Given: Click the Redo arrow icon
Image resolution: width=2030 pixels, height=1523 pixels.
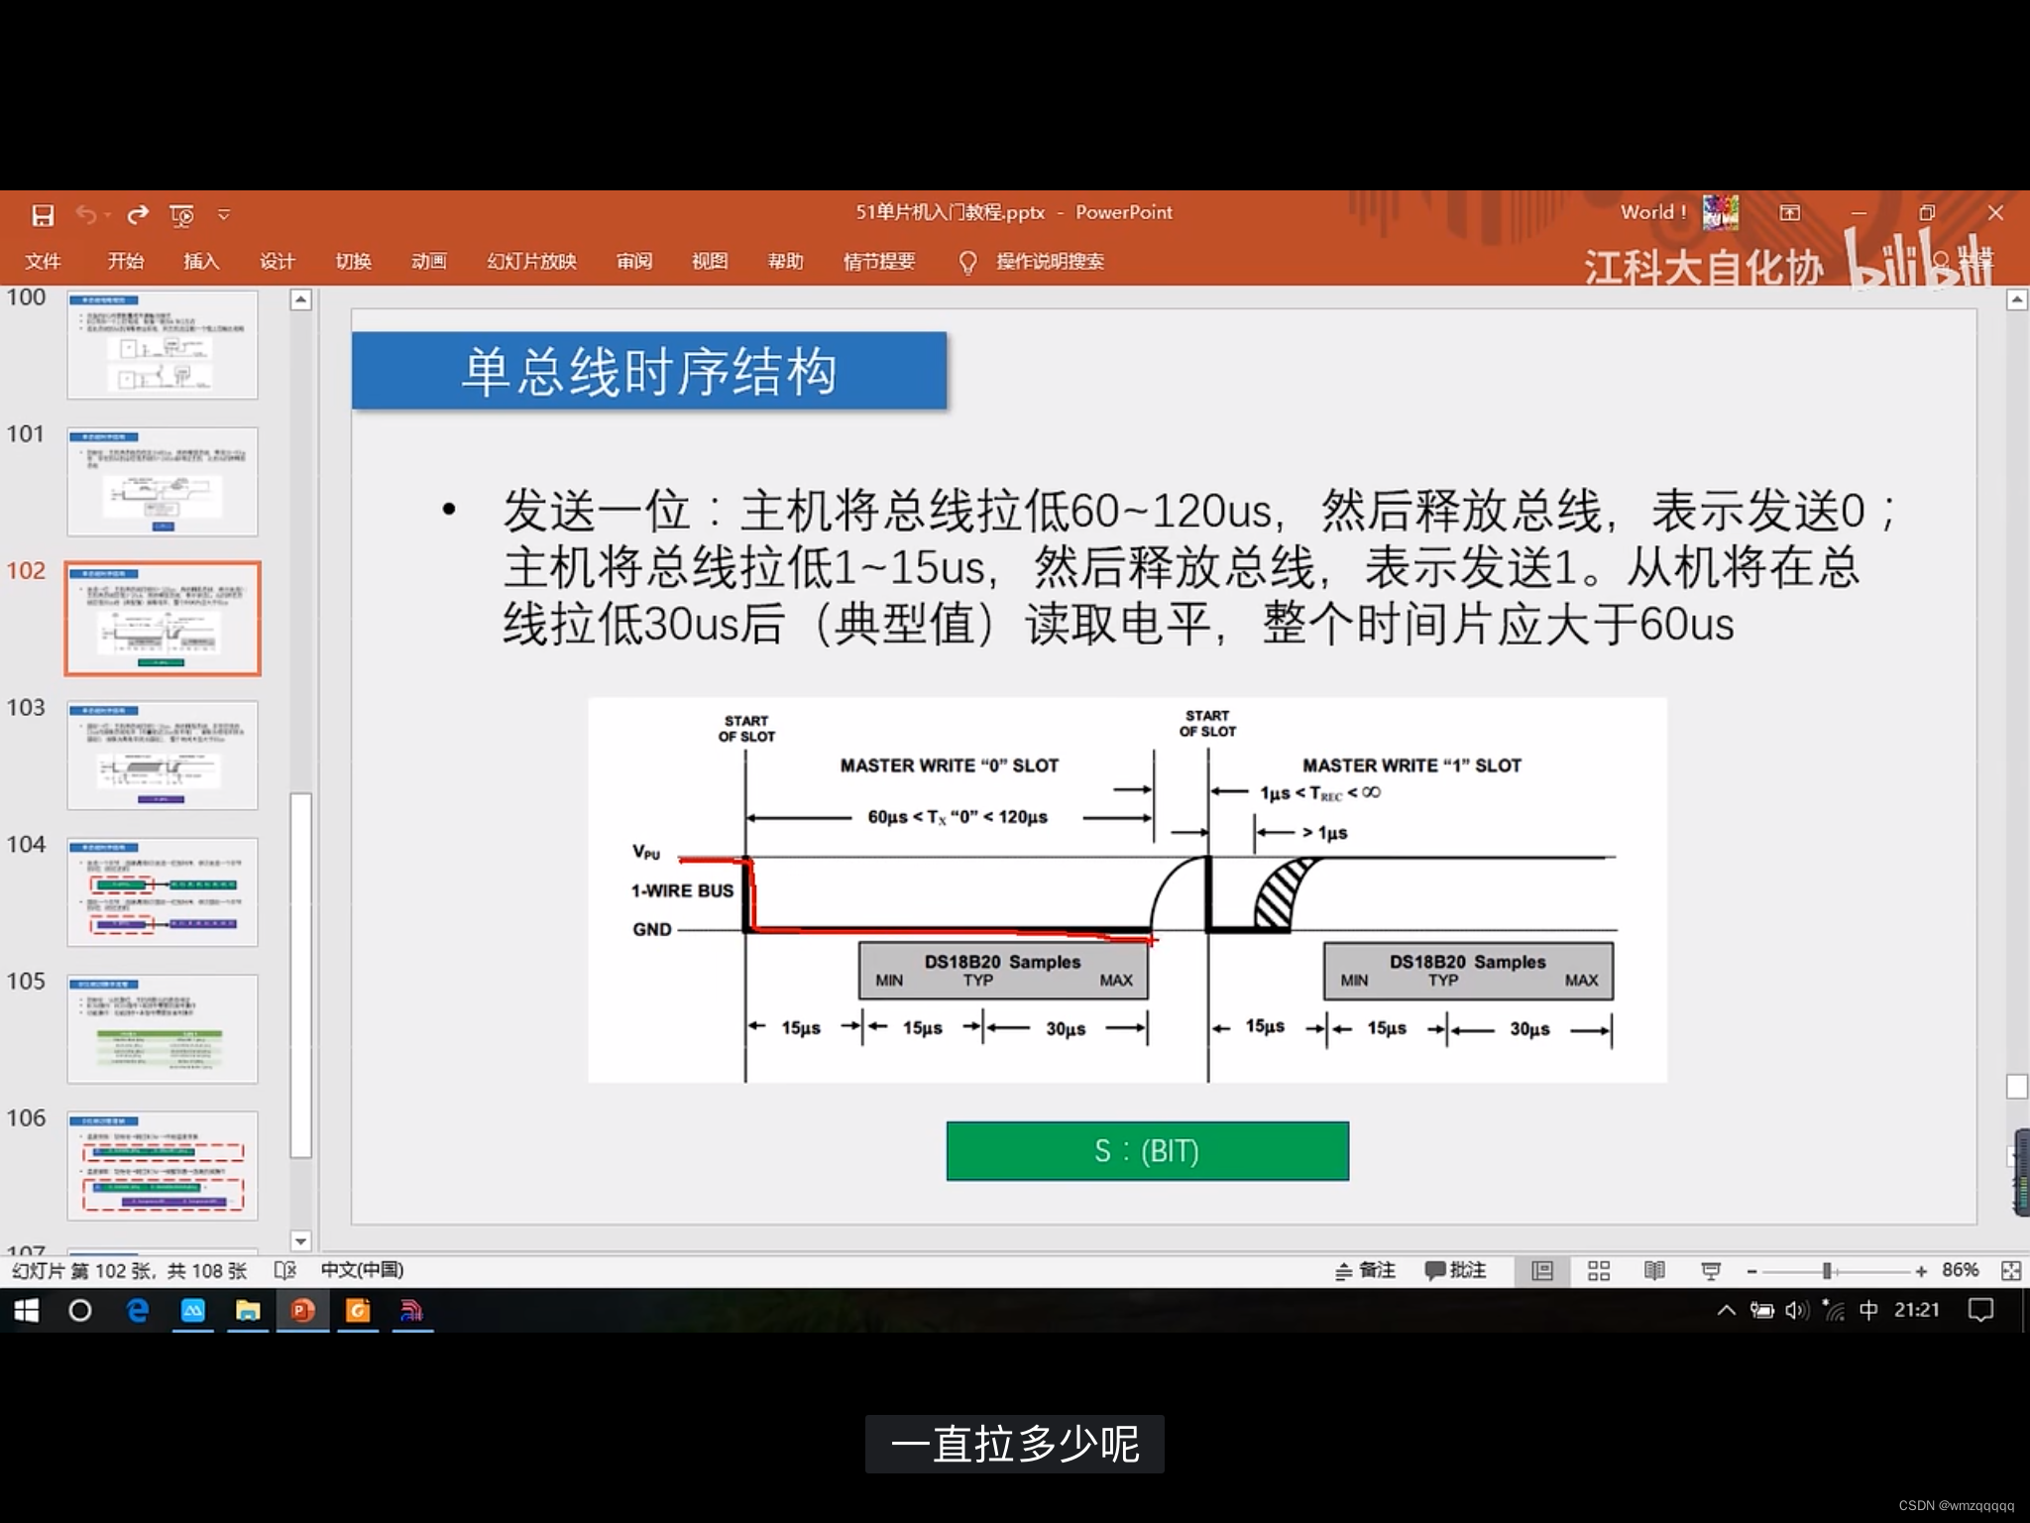Looking at the screenshot, I should tap(138, 214).
